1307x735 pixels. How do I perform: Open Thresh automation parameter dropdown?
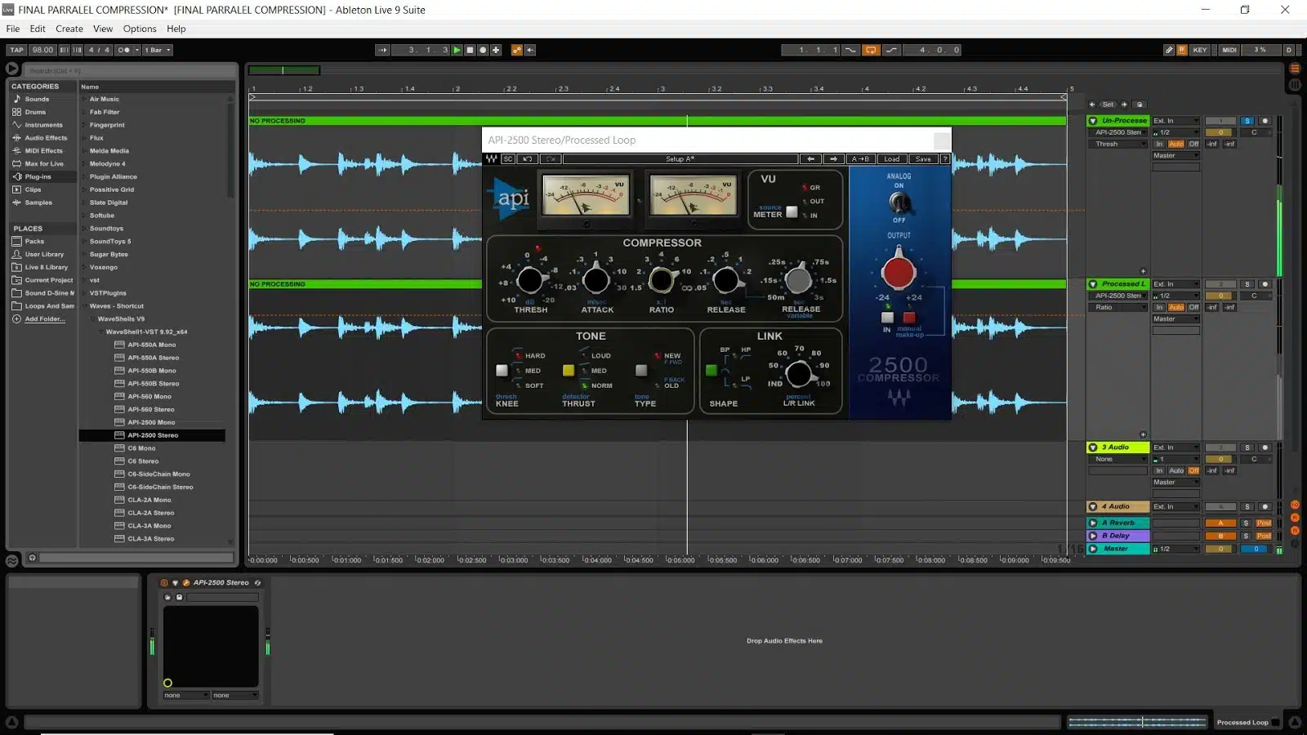pyautogui.click(x=1117, y=145)
